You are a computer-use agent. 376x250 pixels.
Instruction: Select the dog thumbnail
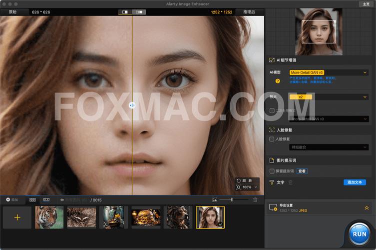(x=178, y=217)
